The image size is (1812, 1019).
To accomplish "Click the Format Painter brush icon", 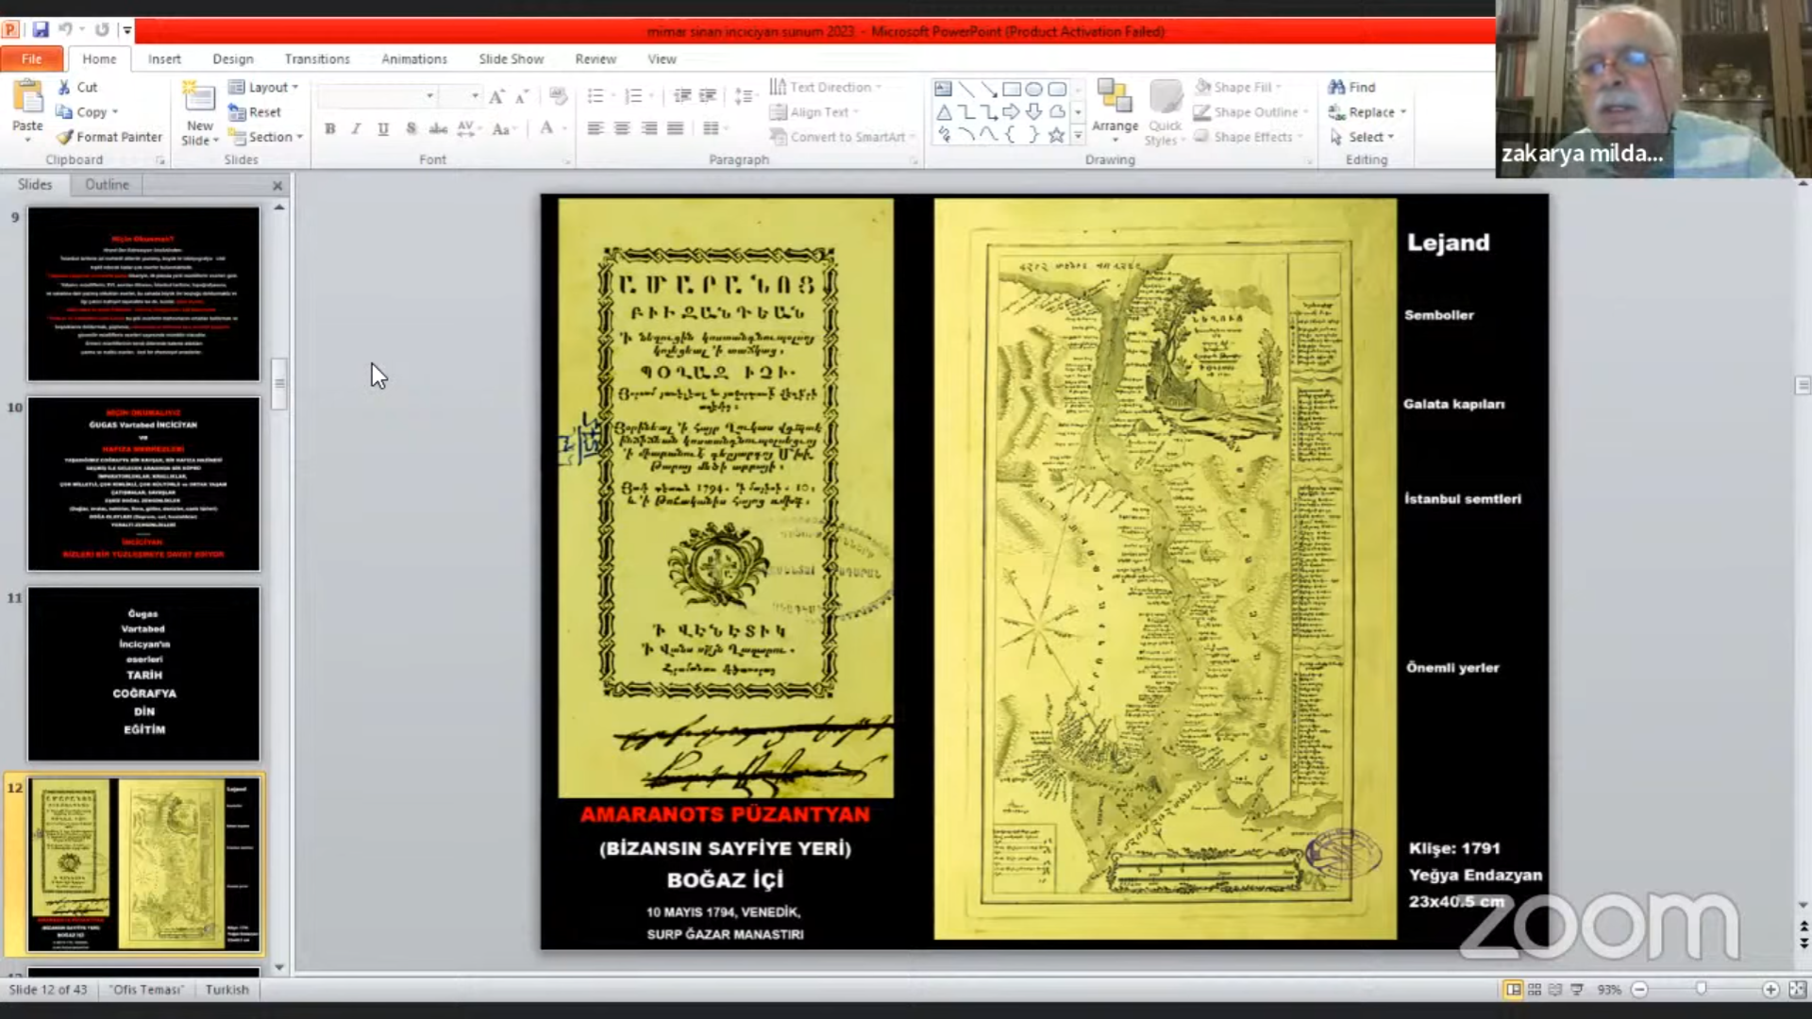I will pos(64,137).
